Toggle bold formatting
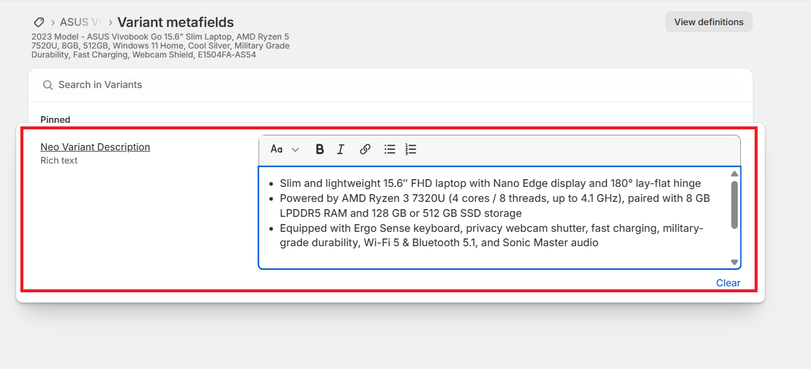Screen dimensions: 811x369 320,150
